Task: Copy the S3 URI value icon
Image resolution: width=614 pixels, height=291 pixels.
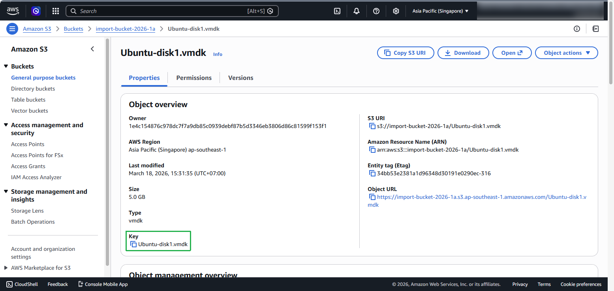Action: click(372, 126)
